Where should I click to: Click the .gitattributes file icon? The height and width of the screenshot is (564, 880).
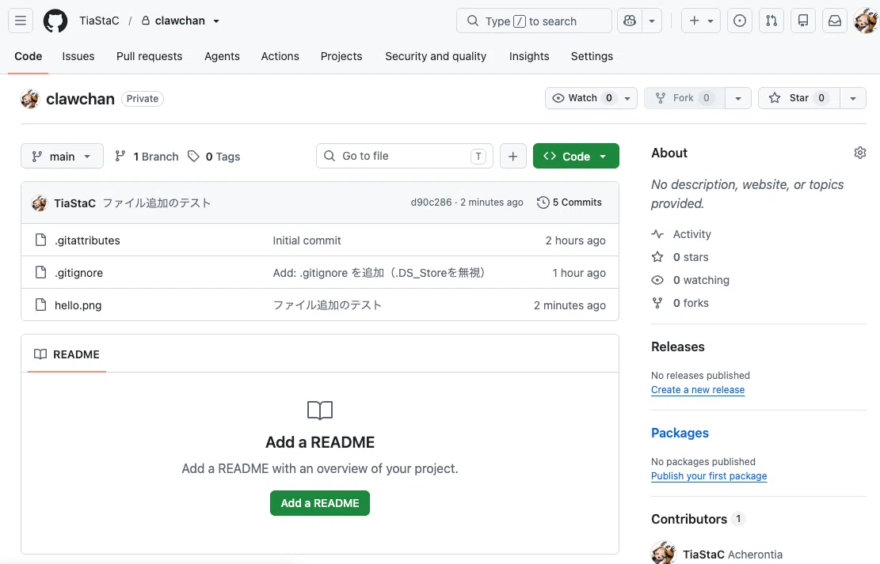(40, 240)
